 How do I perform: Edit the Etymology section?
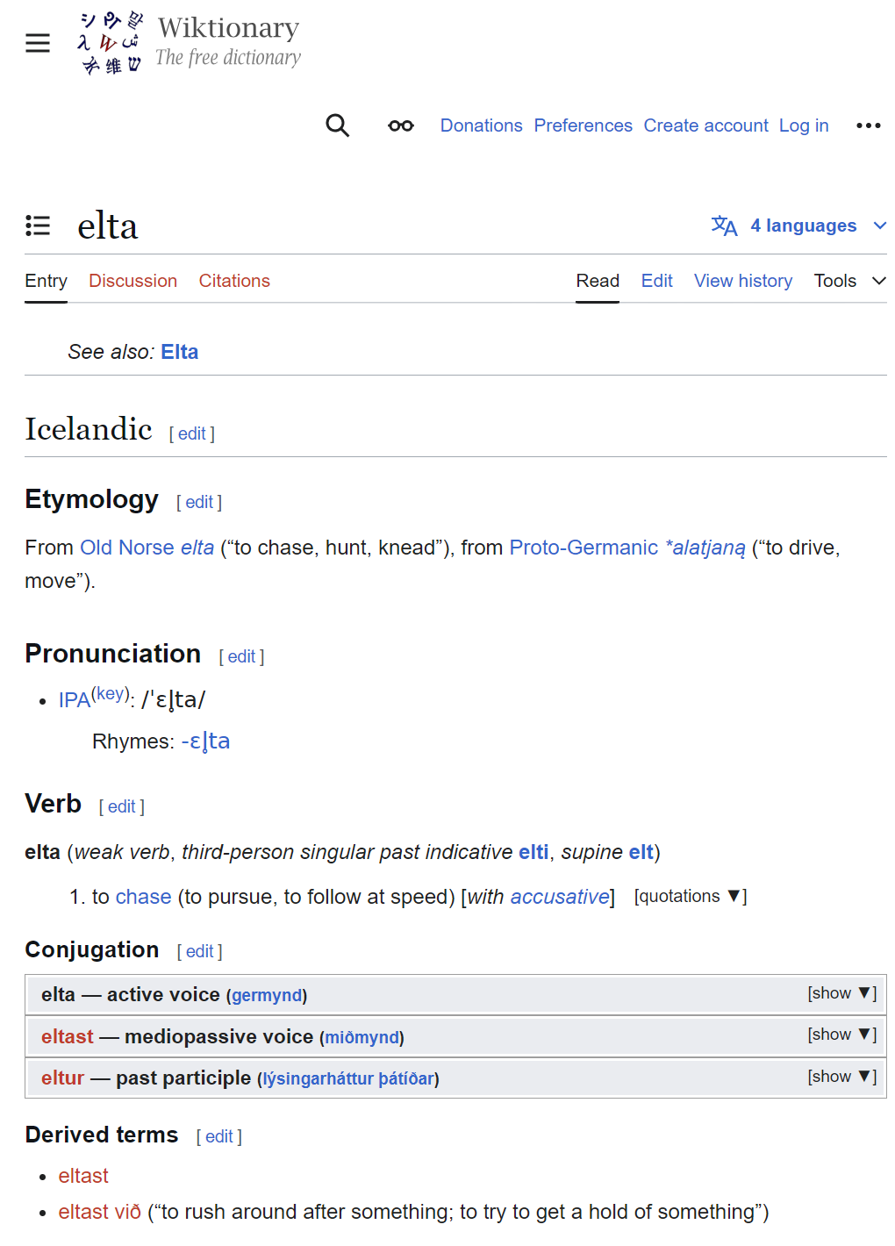pos(199,502)
